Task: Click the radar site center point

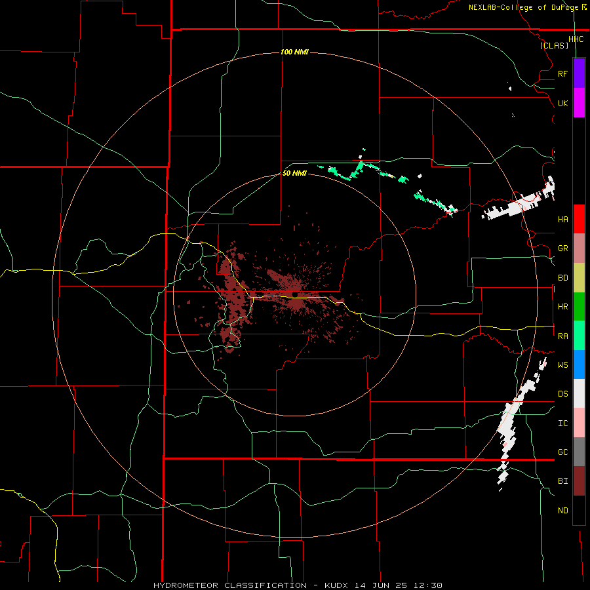Action: click(x=295, y=294)
